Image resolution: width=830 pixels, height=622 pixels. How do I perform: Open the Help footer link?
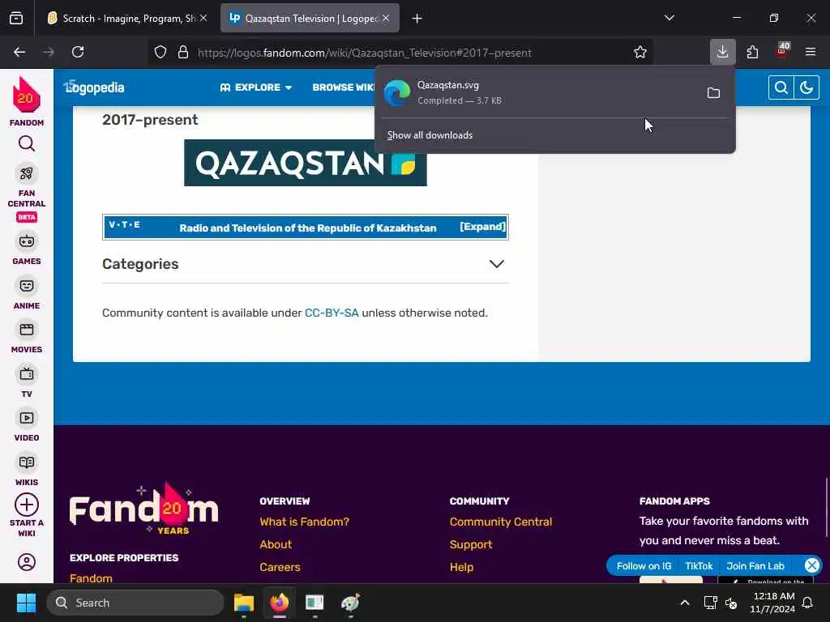[461, 567]
